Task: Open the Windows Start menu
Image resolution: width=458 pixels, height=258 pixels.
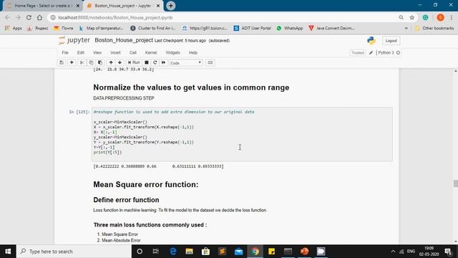Action: coord(8,252)
